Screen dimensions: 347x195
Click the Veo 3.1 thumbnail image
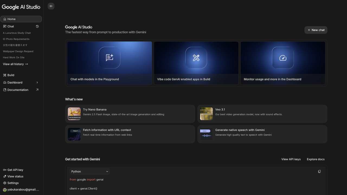[206, 114]
